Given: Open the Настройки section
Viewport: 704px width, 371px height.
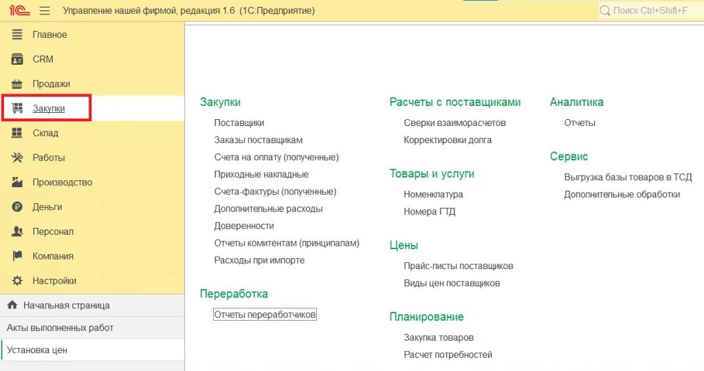Looking at the screenshot, I should (92, 281).
